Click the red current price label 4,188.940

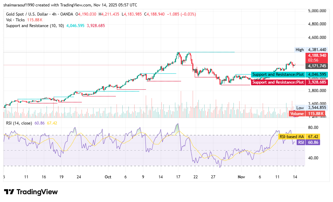tap(317, 55)
